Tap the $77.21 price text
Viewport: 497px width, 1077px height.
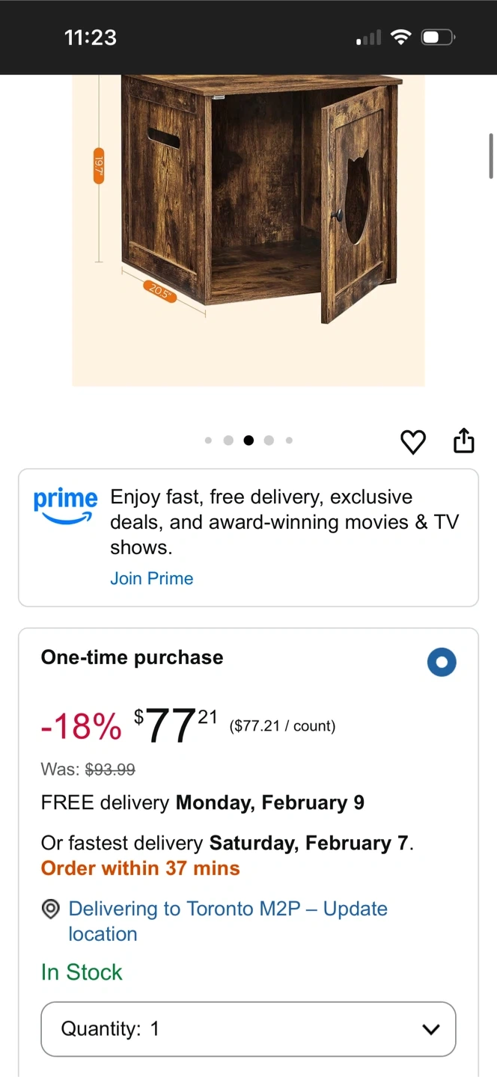tap(176, 725)
